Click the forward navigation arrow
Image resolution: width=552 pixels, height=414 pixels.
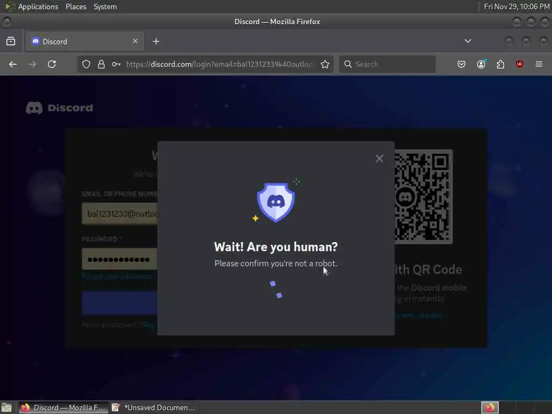[x=32, y=64]
